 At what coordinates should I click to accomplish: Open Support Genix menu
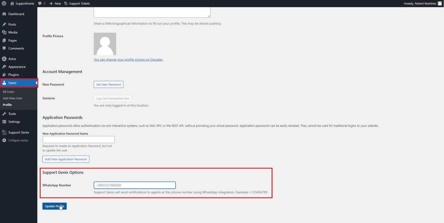click(x=19, y=132)
